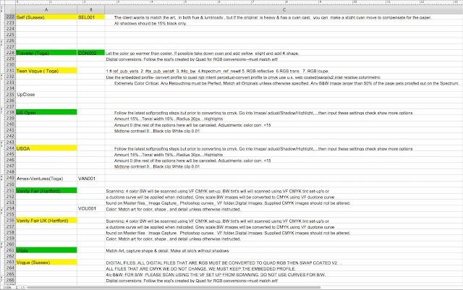Click the 'UpClose' cell in row 235
This screenshot has width=463, height=290.
click(46, 95)
